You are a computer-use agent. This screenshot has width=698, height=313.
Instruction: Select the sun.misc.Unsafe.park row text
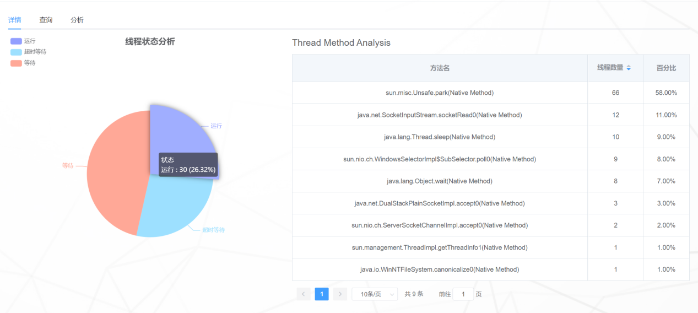click(440, 93)
